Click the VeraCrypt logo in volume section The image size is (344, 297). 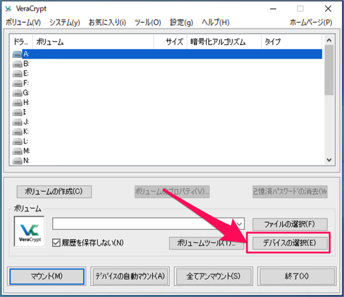pos(30,231)
